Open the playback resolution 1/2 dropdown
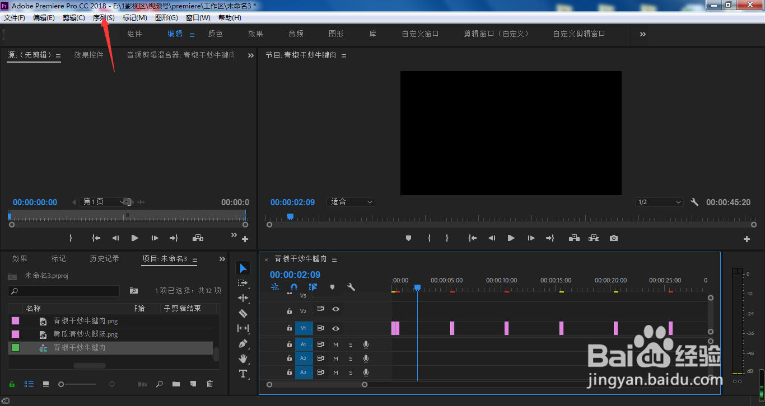The height and width of the screenshot is (406, 765). (660, 202)
